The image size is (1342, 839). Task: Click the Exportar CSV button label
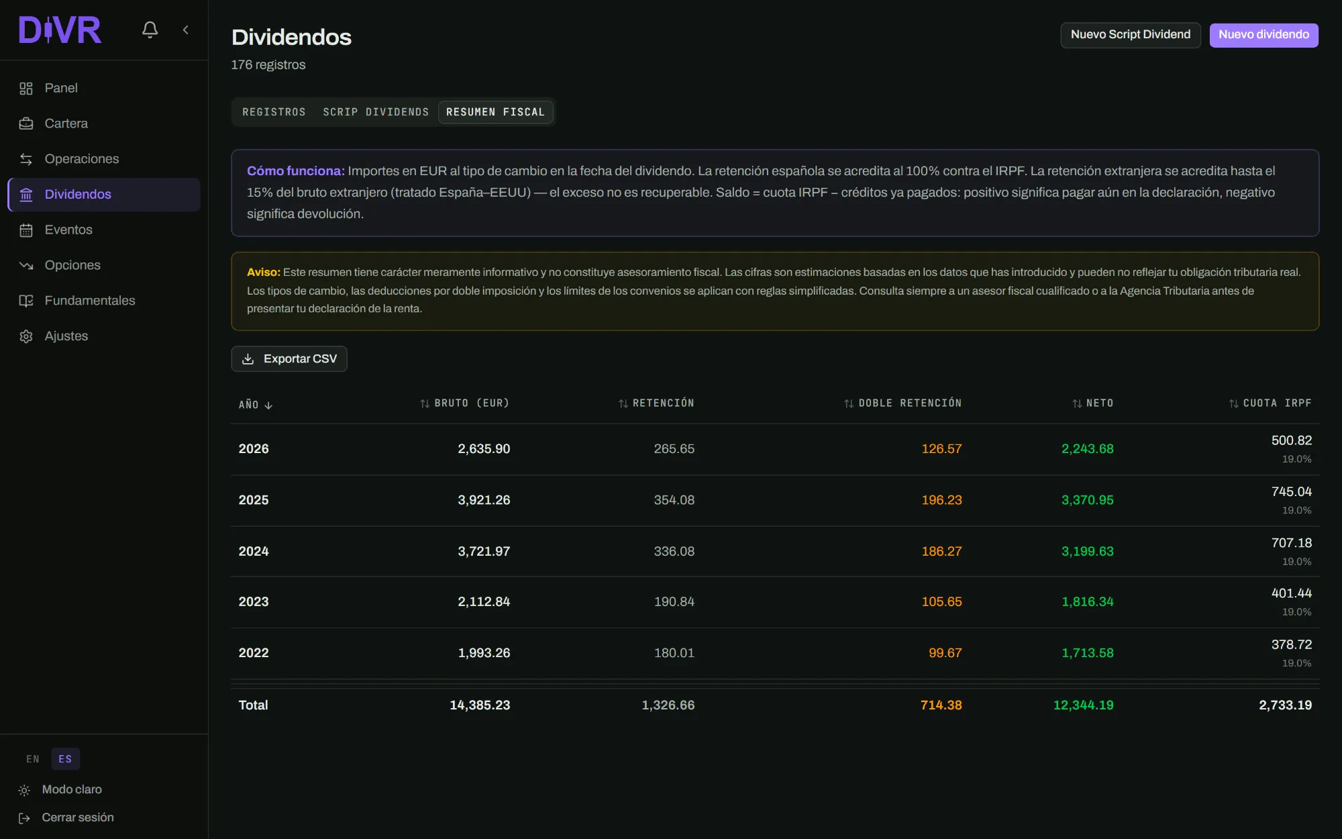coord(300,359)
